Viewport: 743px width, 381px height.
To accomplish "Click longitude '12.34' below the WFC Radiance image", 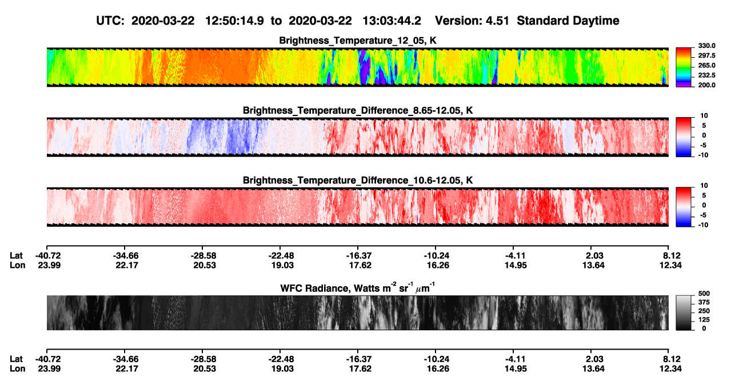I will coord(671,368).
